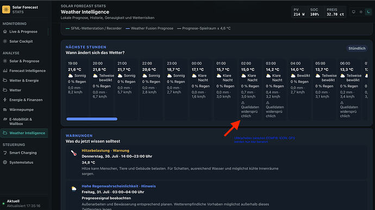Screen dimensions: 375x210
Task: Click the 00:00 Klare Nacht icon
Action: pyautogui.click(x=194, y=76)
